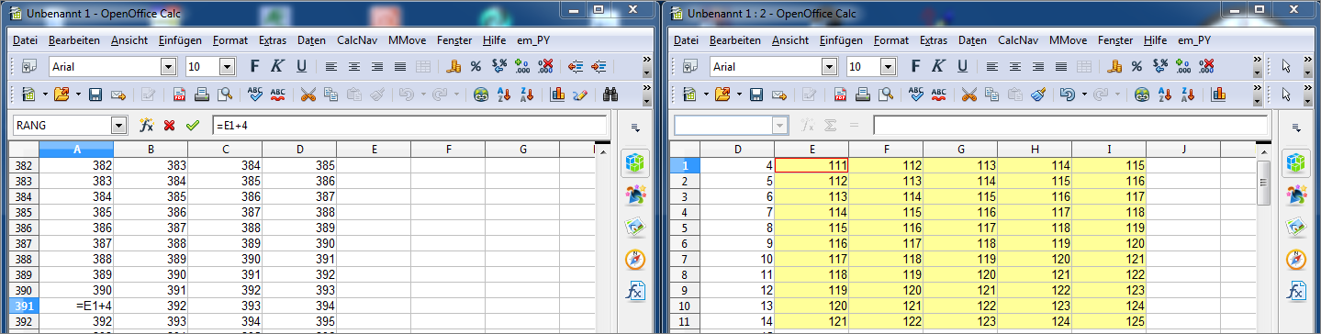Open the Format menu in Unbenannt 1 : 2 window
This screenshot has height=334, width=1321.
coord(891,40)
